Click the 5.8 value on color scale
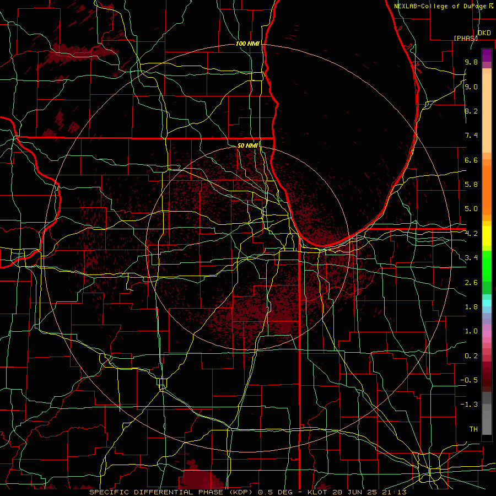The image size is (496, 496). [x=471, y=185]
